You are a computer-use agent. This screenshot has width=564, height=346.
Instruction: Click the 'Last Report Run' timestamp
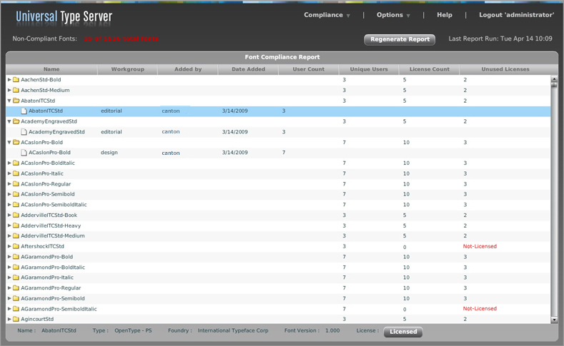click(x=500, y=39)
